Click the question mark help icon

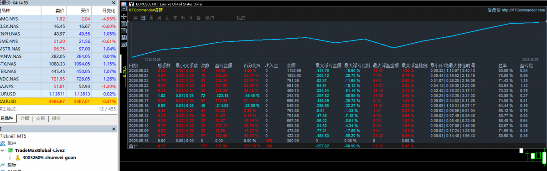point(124,30)
